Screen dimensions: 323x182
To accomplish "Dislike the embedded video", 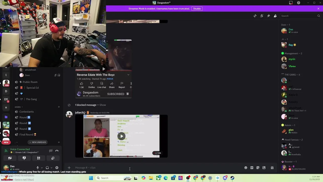I will click(92, 85).
